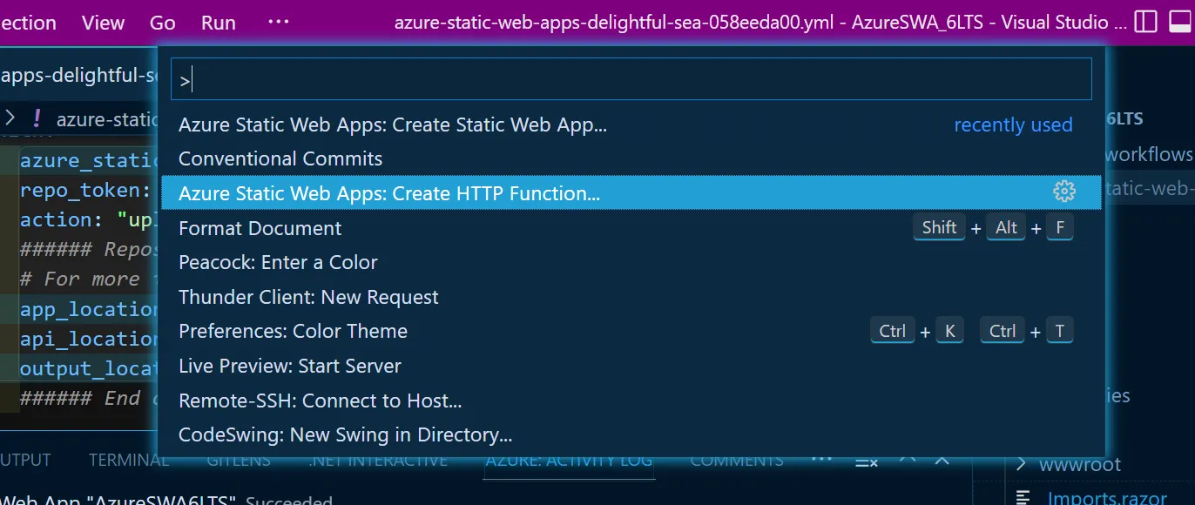Select Format Document command

tap(260, 228)
